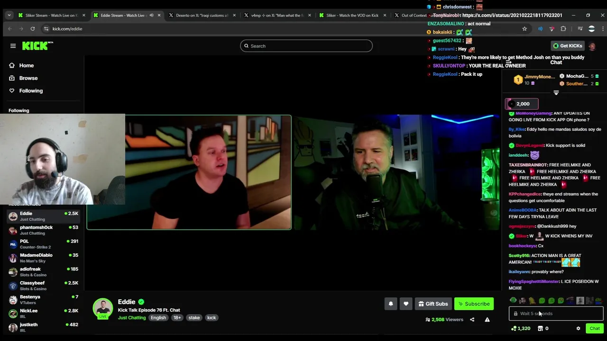Open phantomsh0ck channel in sidebar

point(43,230)
